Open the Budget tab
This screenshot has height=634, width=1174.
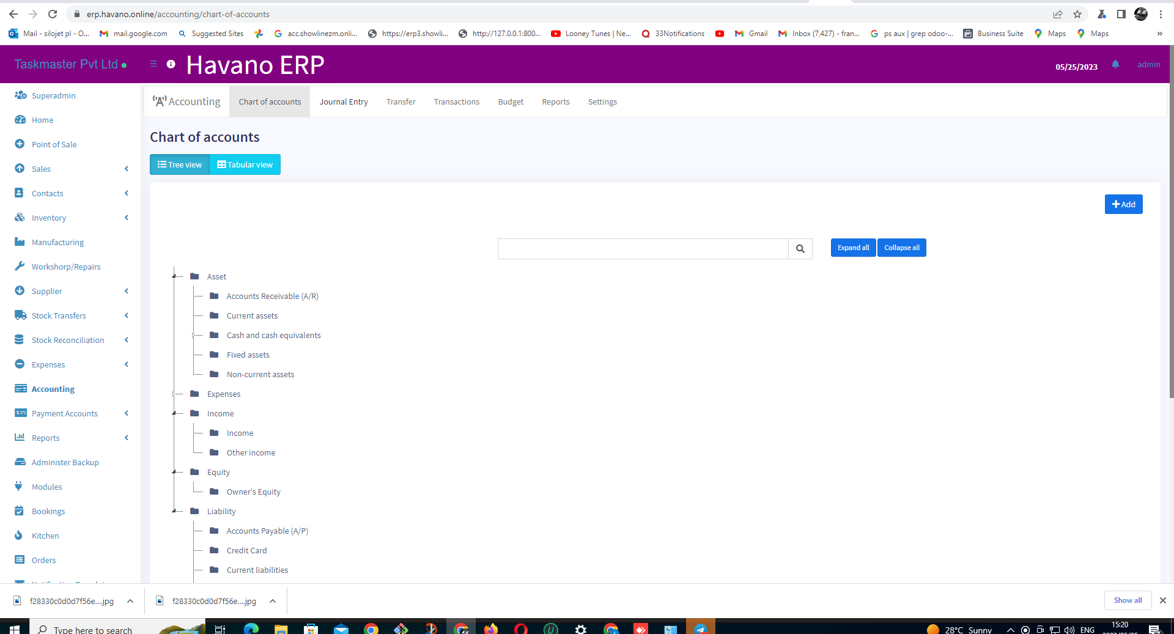click(511, 101)
